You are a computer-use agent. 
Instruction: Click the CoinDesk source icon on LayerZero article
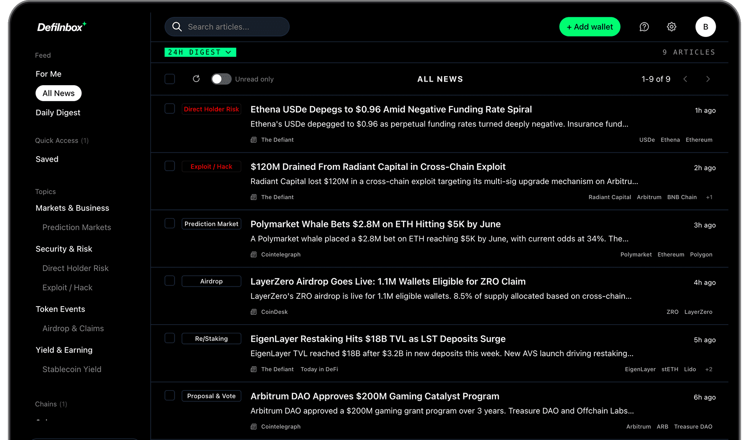pyautogui.click(x=253, y=312)
